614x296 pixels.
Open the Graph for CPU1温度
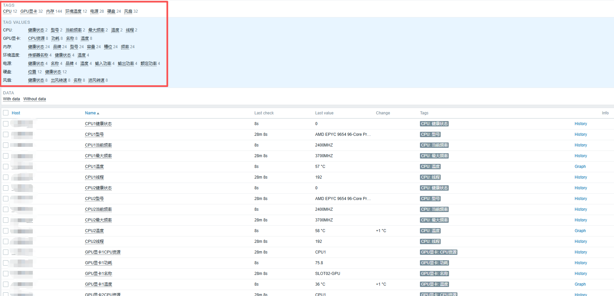(x=580, y=167)
